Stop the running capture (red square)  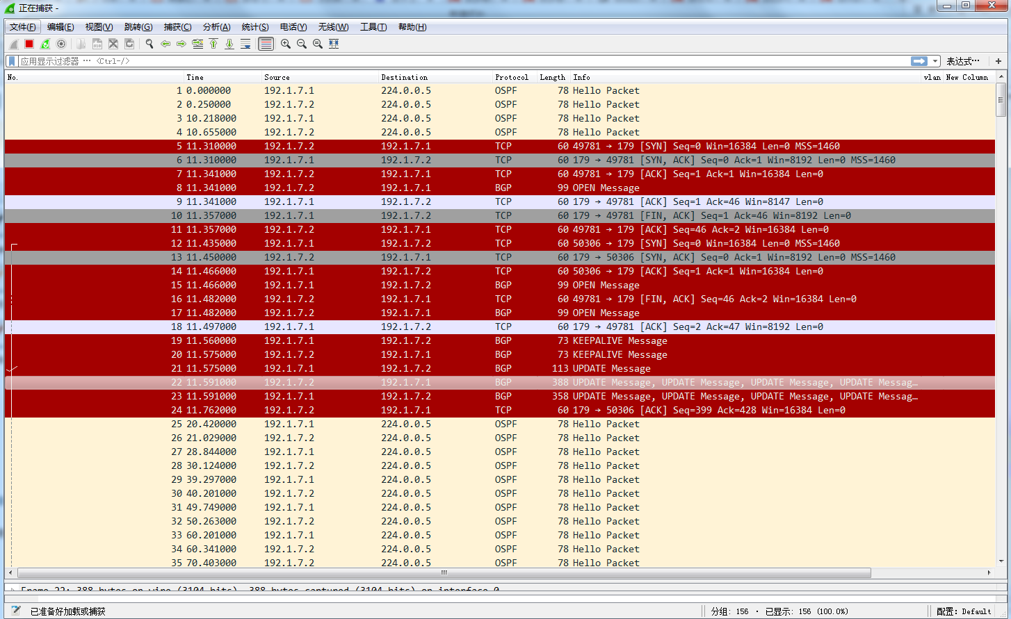29,44
